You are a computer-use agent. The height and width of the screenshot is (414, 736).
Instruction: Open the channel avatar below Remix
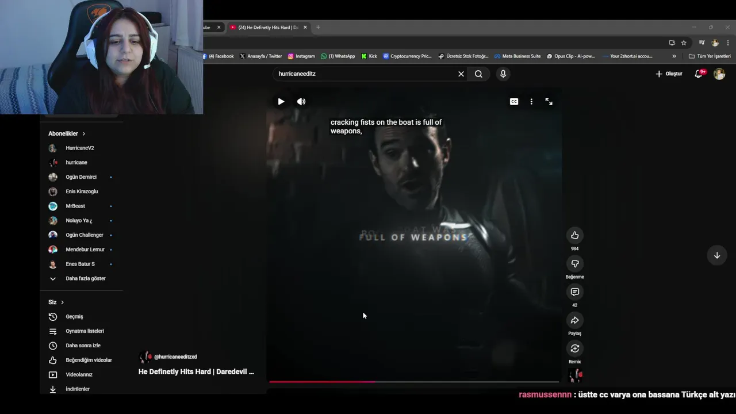[576, 375]
